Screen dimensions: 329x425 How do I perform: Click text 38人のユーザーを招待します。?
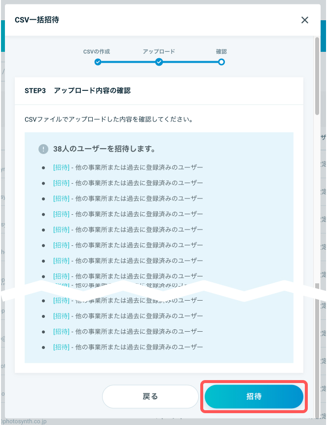pos(104,149)
